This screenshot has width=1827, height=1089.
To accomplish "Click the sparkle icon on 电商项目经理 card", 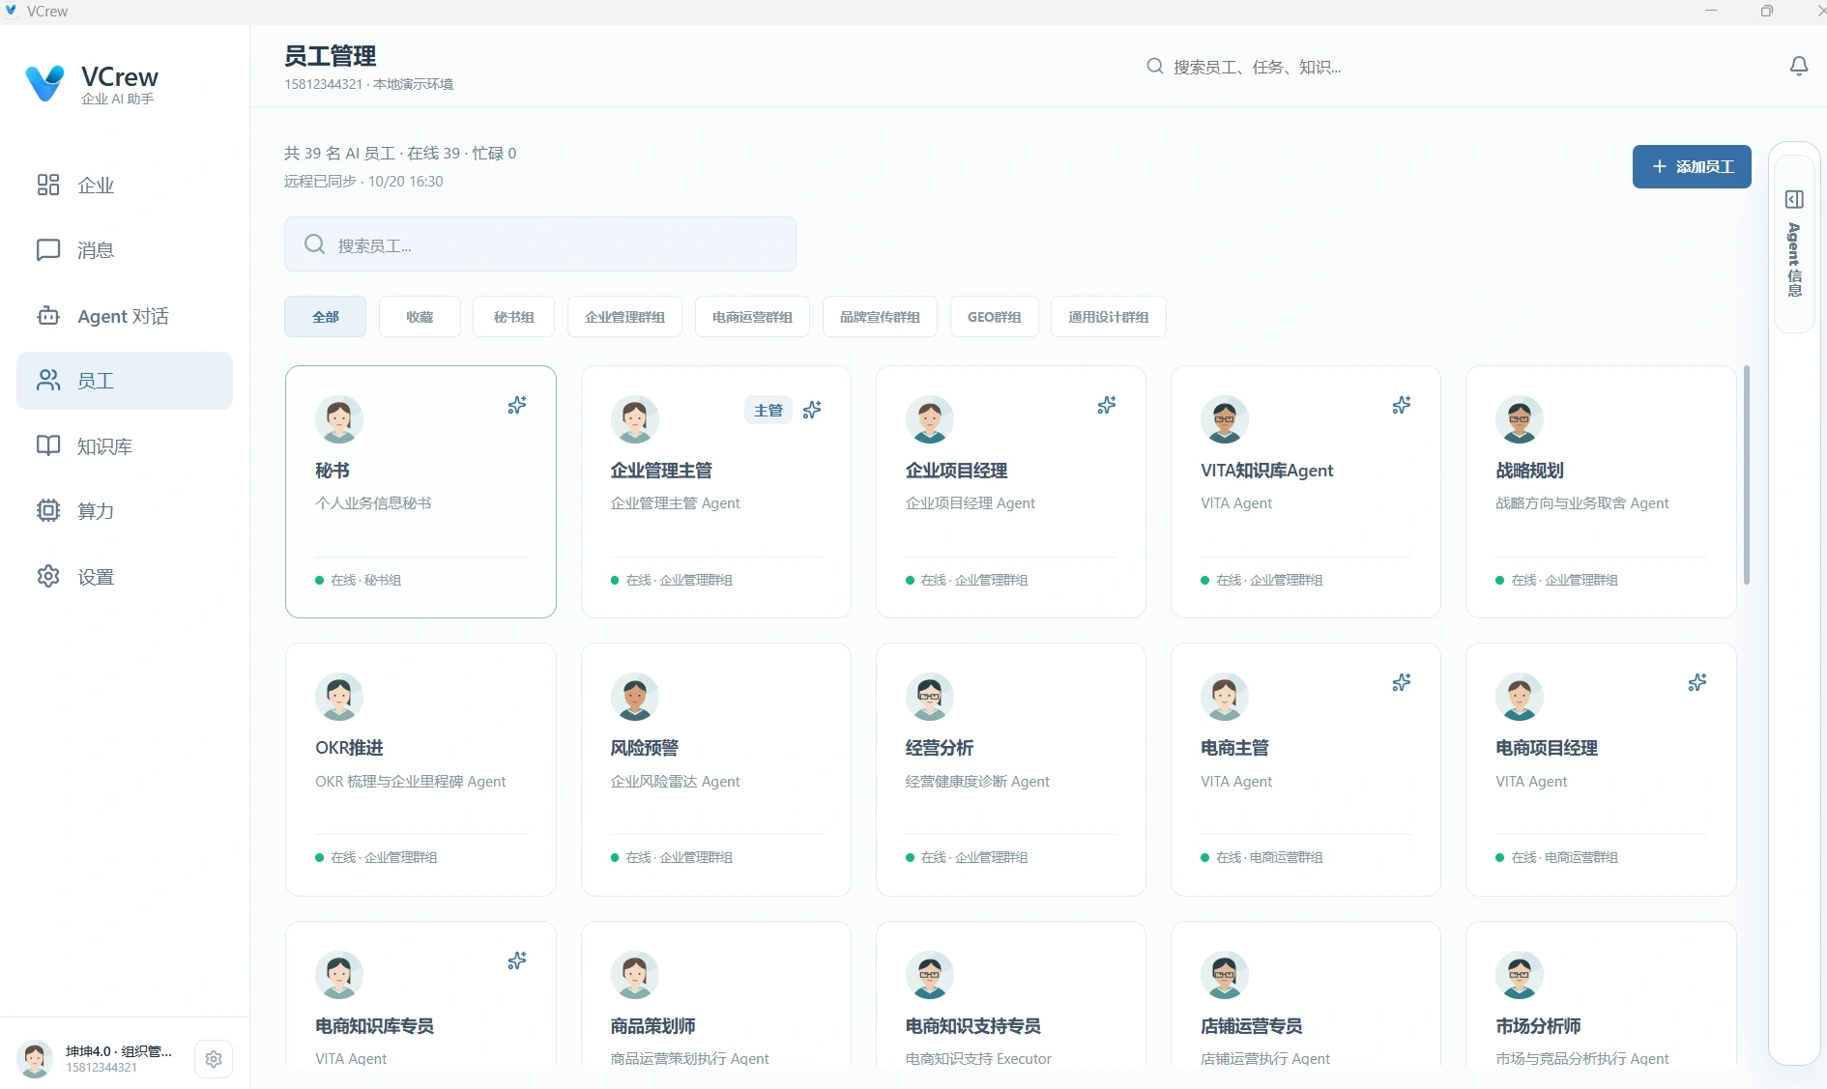I will [1696, 683].
